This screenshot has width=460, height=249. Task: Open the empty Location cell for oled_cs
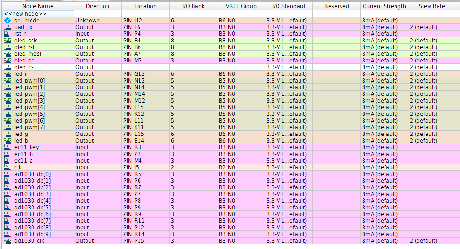(x=145, y=67)
